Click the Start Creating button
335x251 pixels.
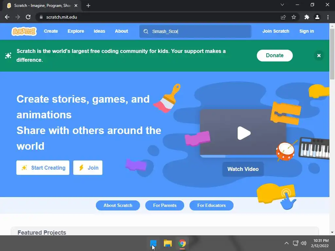(x=43, y=168)
